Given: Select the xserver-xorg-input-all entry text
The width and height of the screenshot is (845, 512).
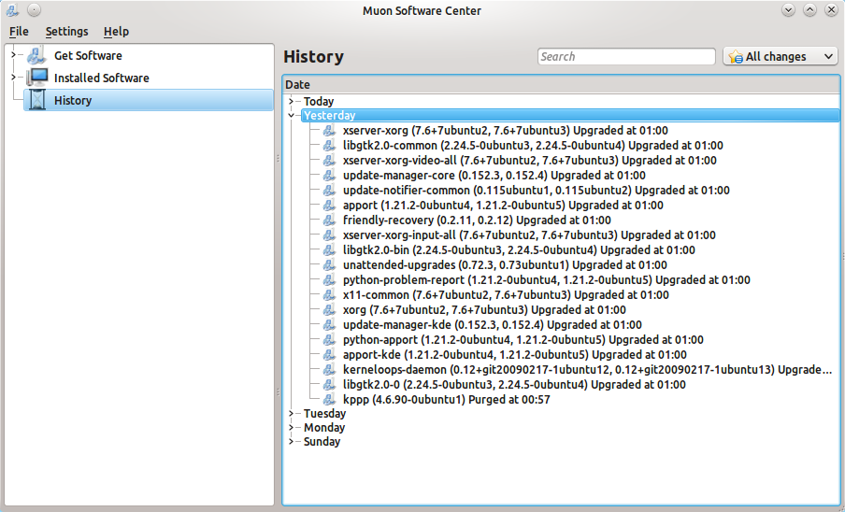Looking at the screenshot, I should pyautogui.click(x=529, y=235).
